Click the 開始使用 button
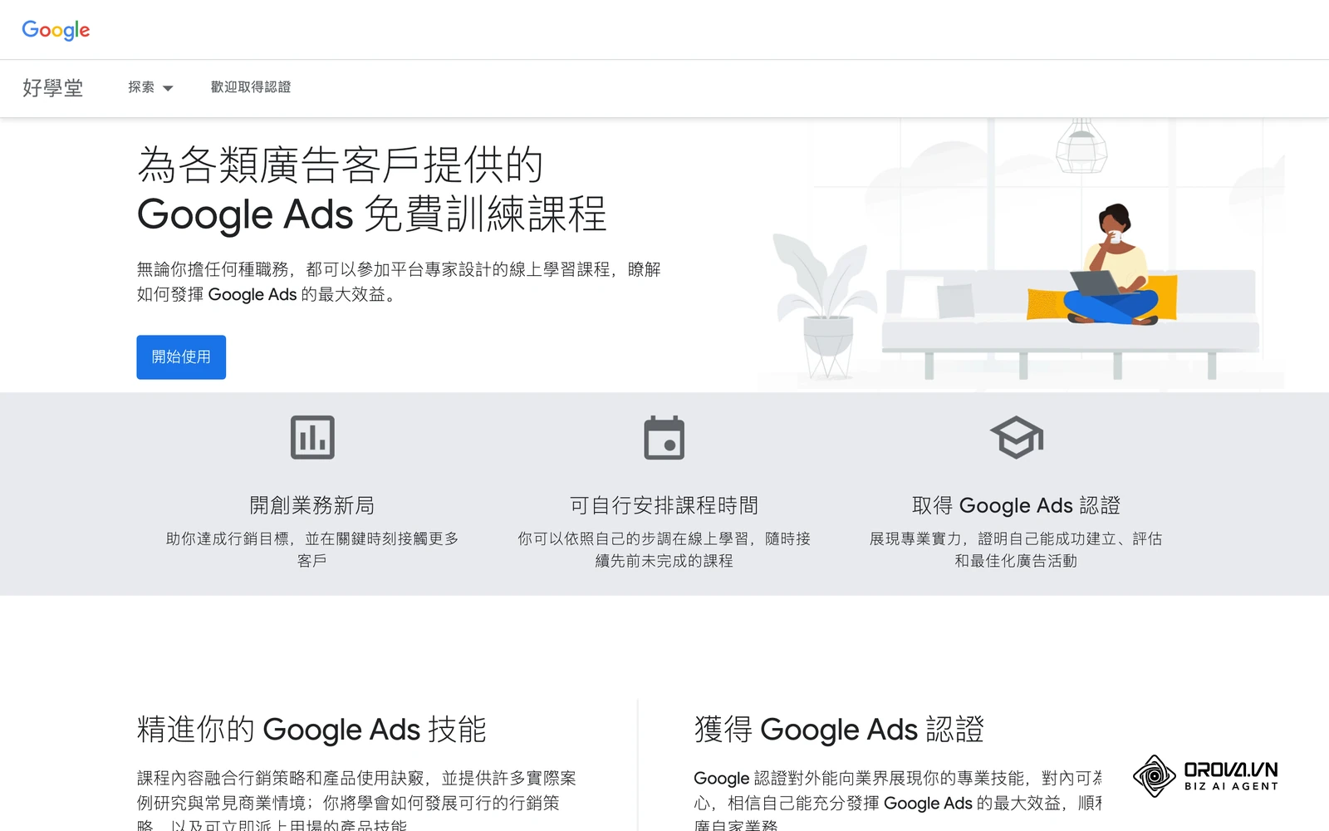Screen dimensions: 1329x831 tap(181, 357)
